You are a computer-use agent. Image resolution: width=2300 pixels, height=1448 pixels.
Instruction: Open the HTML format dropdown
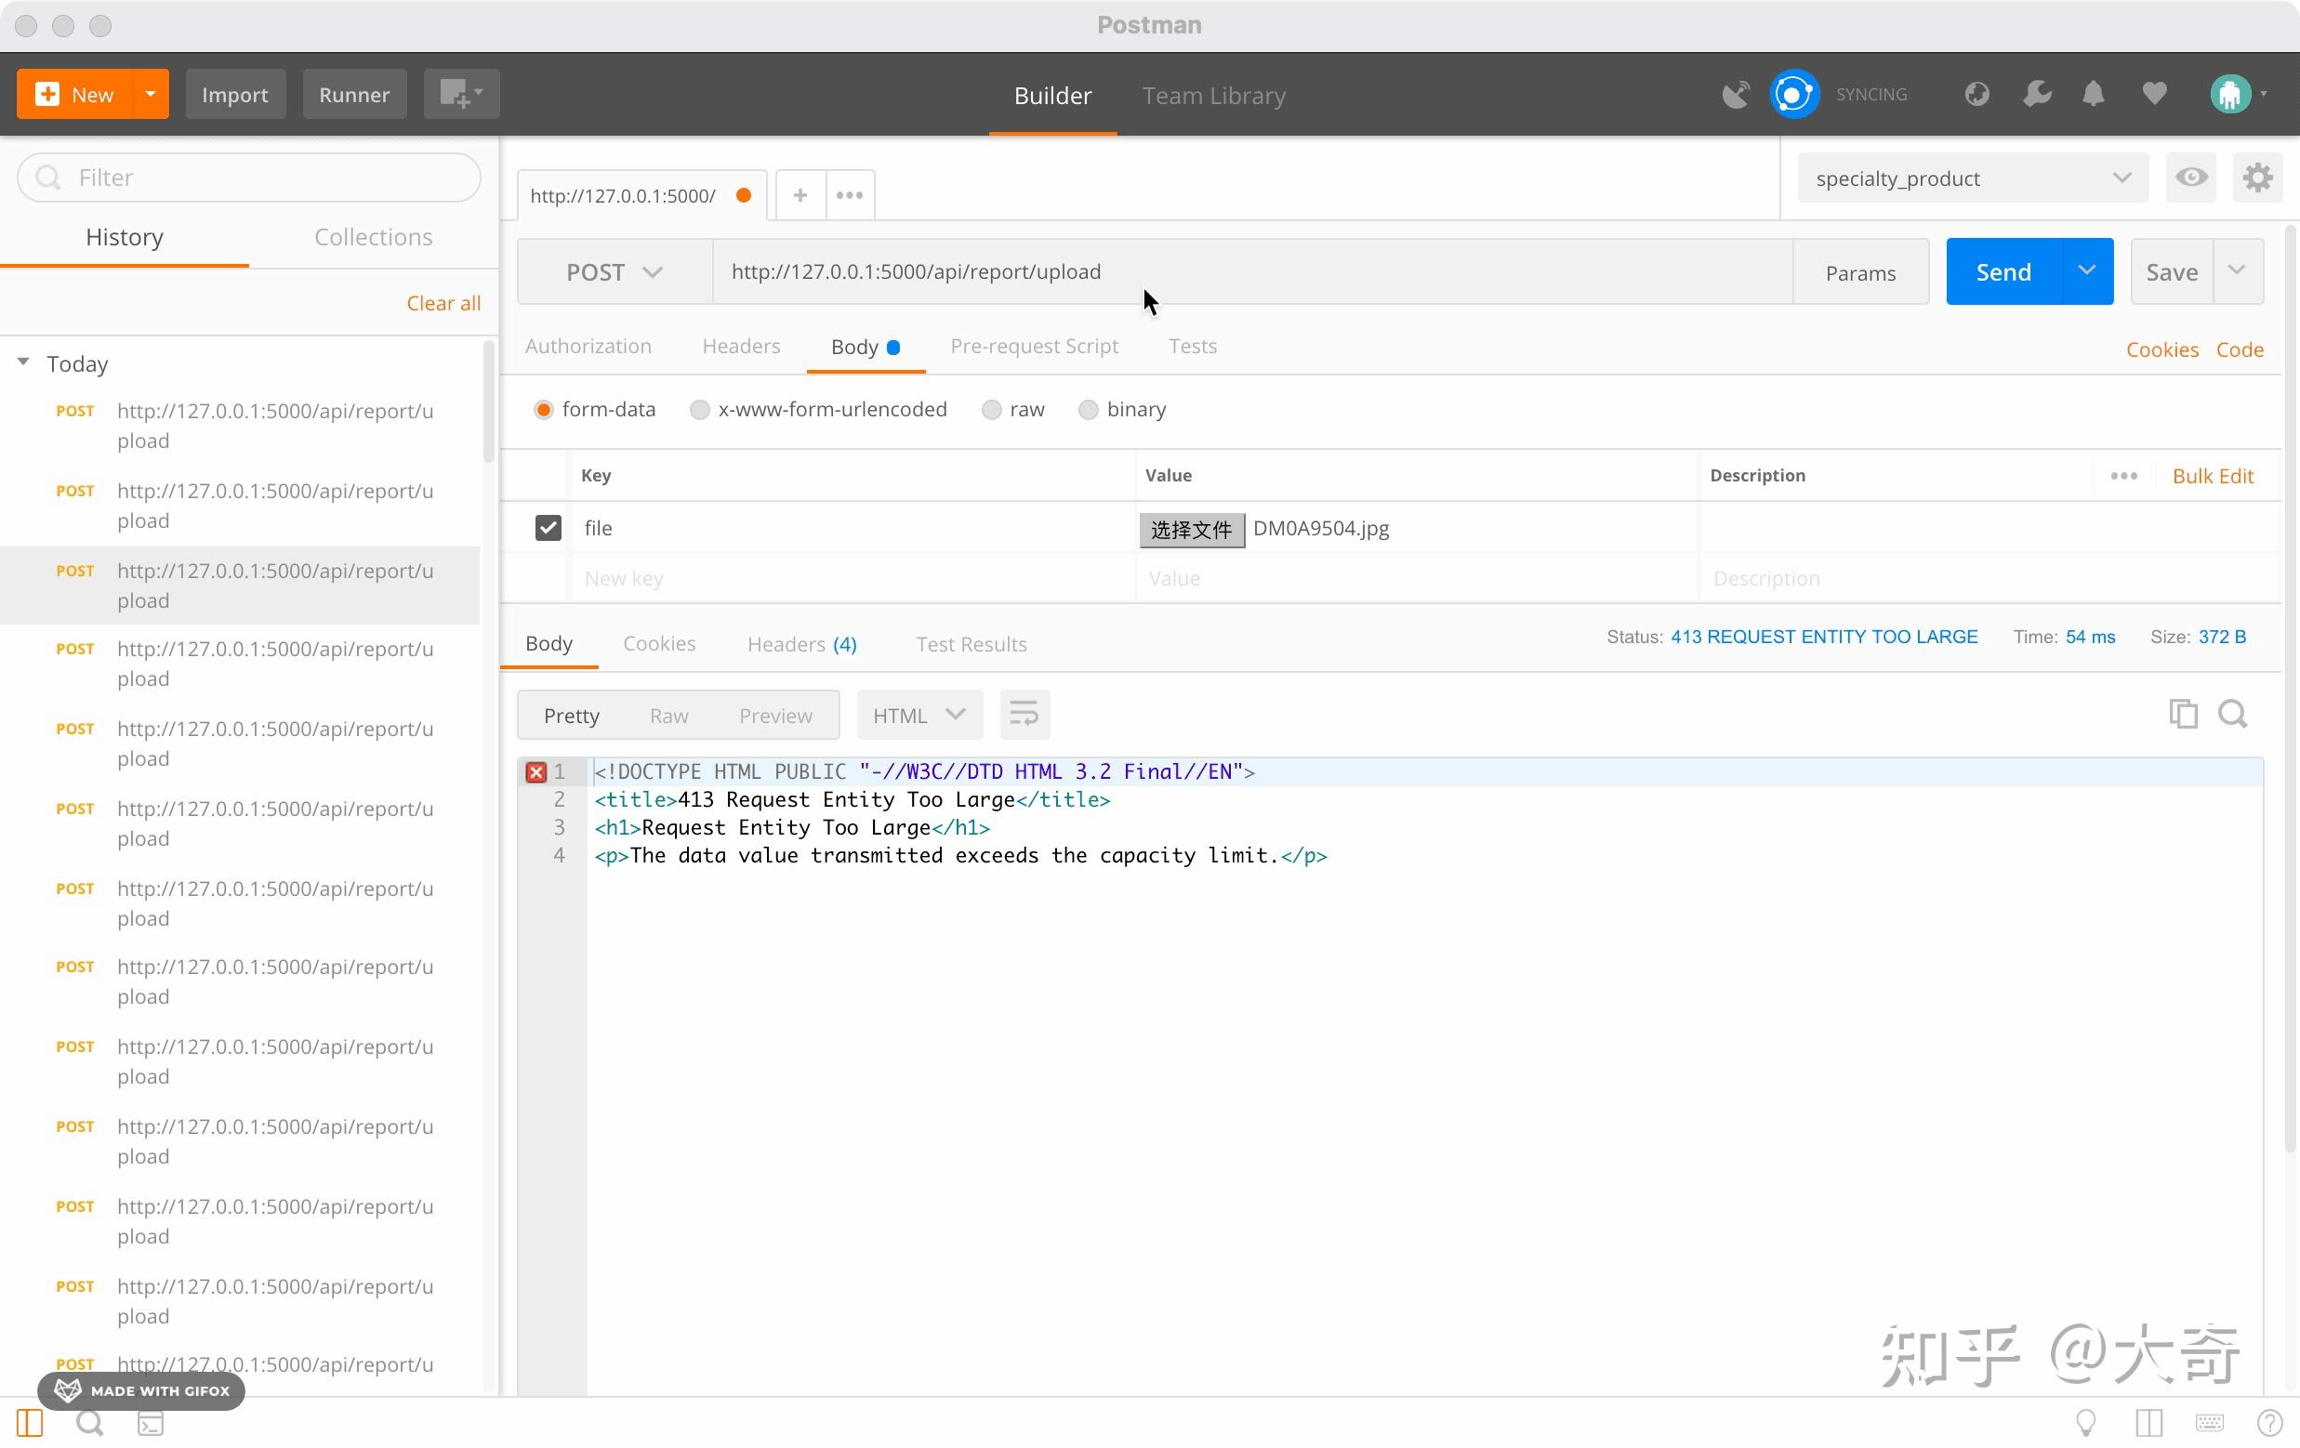(x=919, y=715)
